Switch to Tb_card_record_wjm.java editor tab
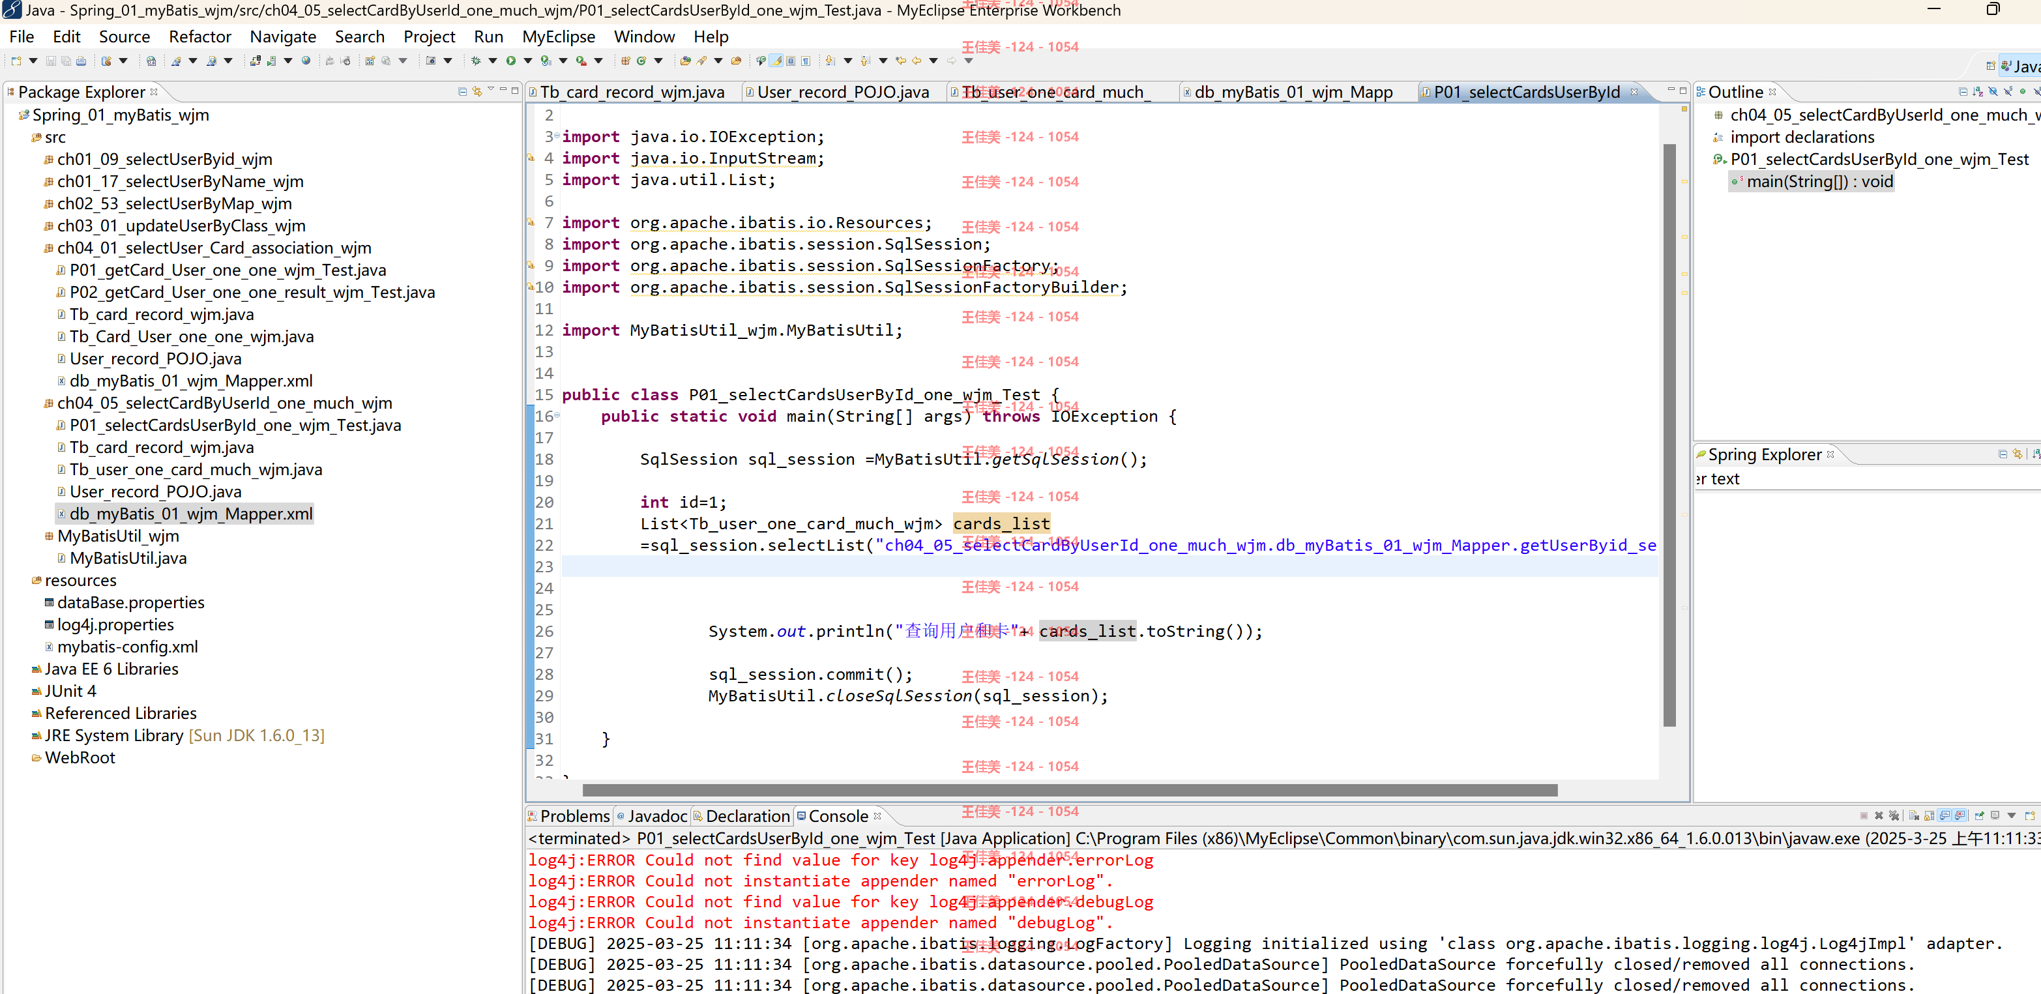This screenshot has width=2041, height=994. (632, 92)
